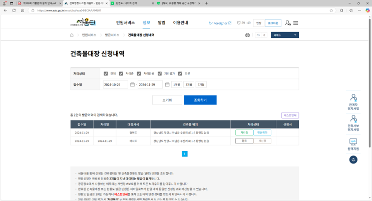Open the 이용안내 top menu
This screenshot has height=201, width=372.
click(x=180, y=22)
